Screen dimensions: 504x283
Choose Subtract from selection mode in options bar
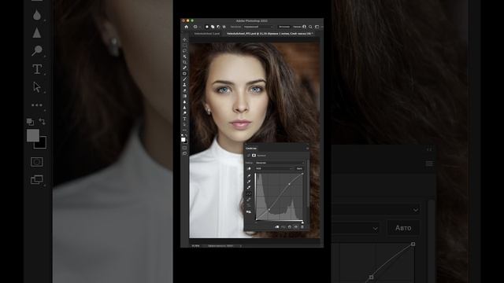click(x=218, y=27)
